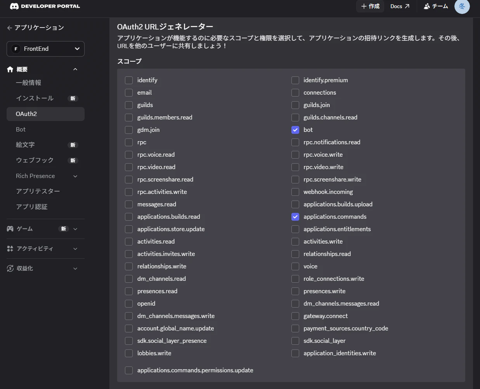The height and width of the screenshot is (389, 480).
Task: Tick guilds.channels.read checkbox
Action: coord(295,118)
